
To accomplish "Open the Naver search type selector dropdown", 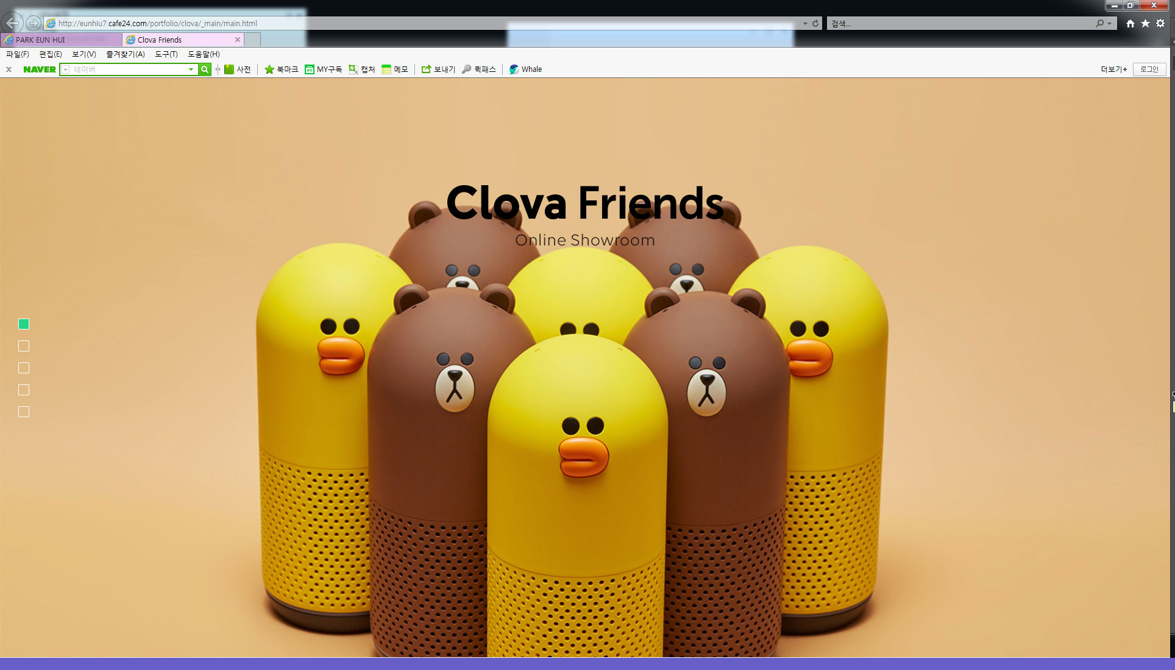I will 66,69.
